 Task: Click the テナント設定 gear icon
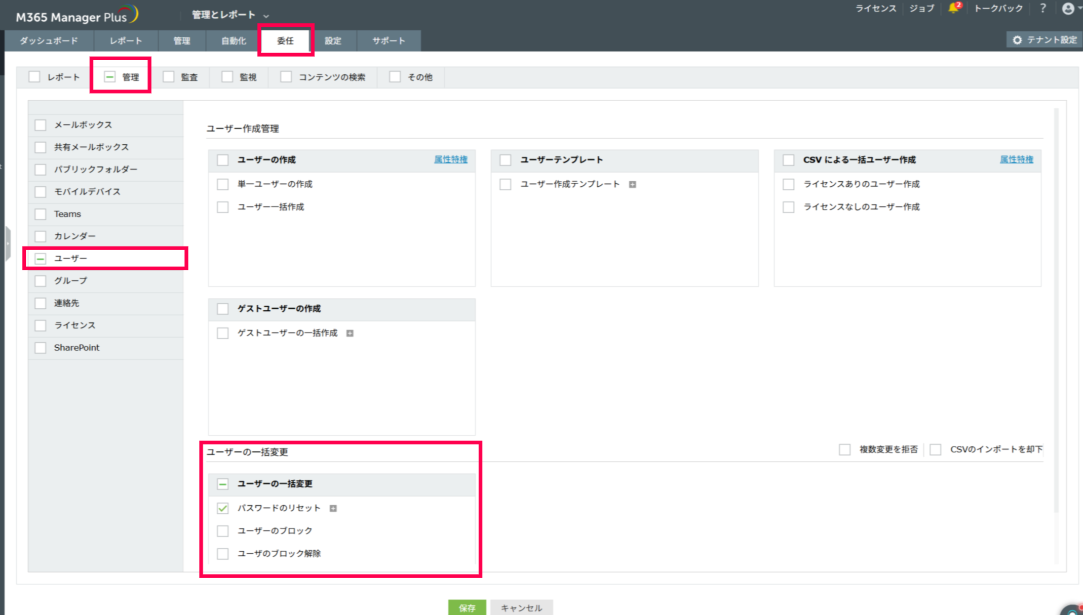coord(1017,40)
